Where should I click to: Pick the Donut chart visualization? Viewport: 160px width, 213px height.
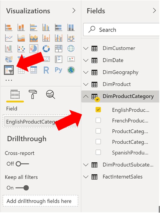click(x=46, y=48)
